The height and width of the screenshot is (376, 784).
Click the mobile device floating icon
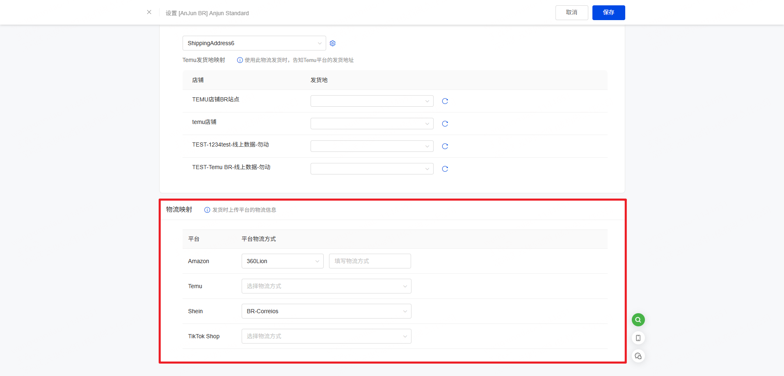click(638, 338)
